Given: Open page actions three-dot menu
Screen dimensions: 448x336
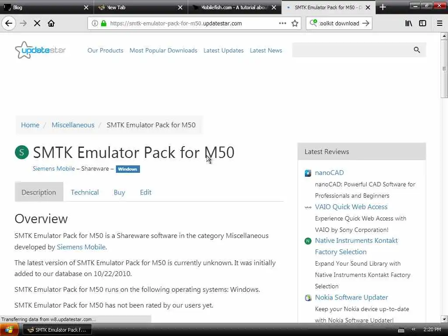Looking at the screenshot, I should pyautogui.click(x=282, y=23).
